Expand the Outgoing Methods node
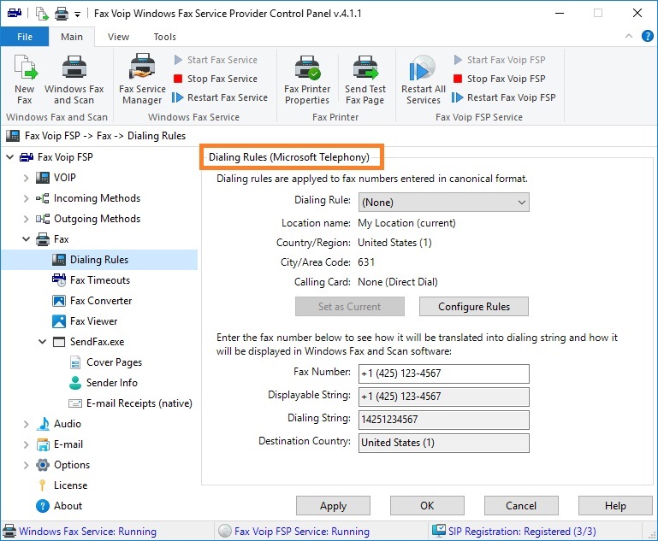The height and width of the screenshot is (541, 658). 26,219
